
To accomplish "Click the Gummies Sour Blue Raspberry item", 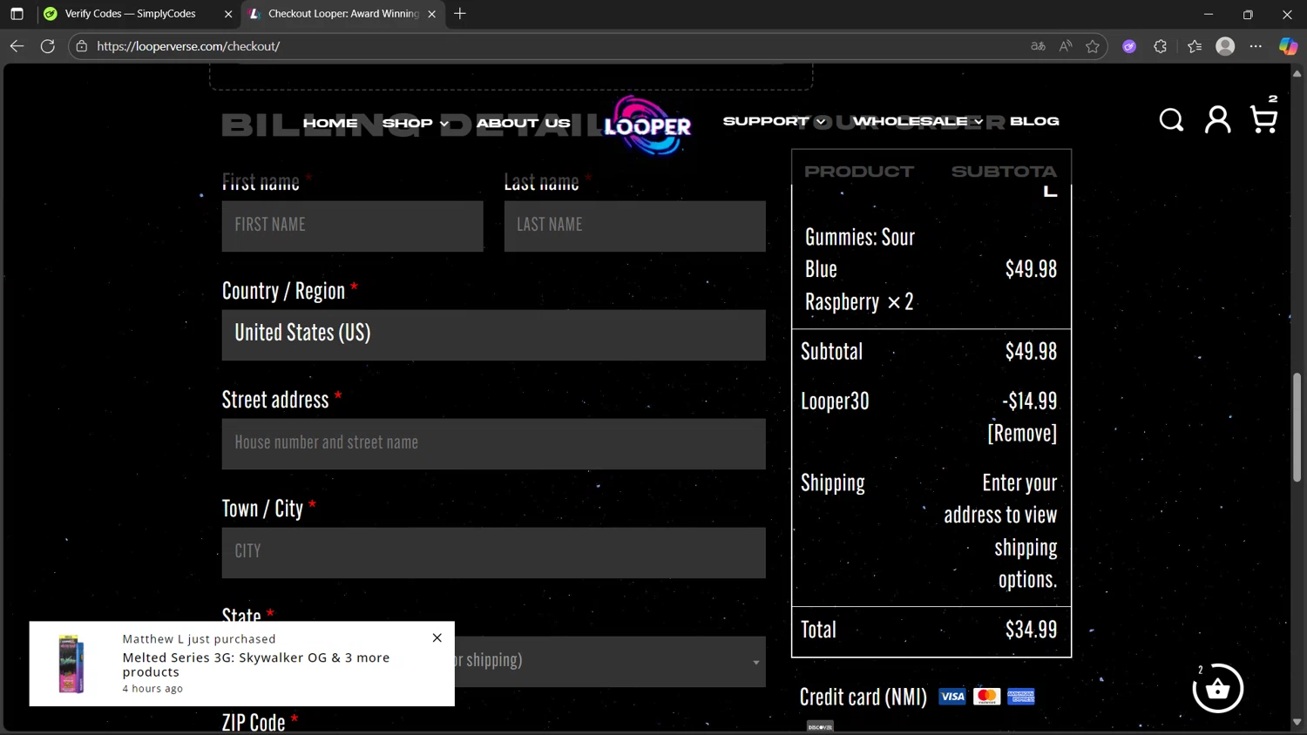I will click(x=860, y=269).
